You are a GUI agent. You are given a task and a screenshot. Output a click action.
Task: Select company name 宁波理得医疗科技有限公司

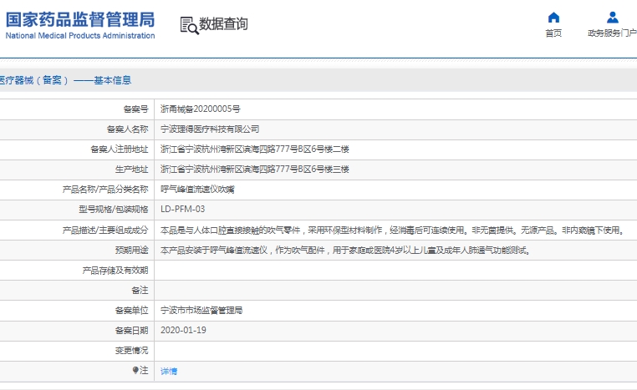[x=210, y=129]
